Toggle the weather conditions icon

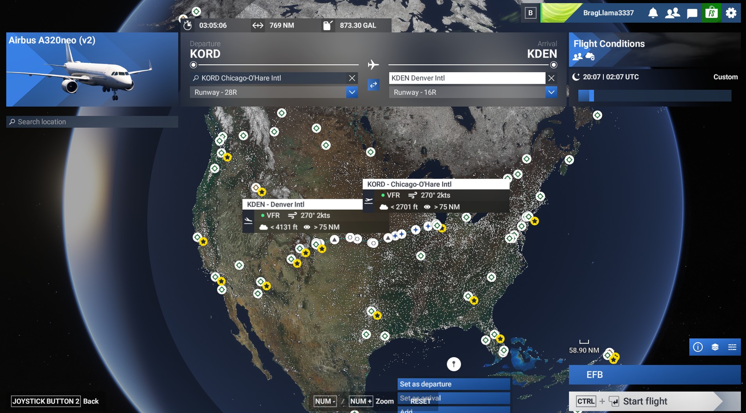[590, 57]
